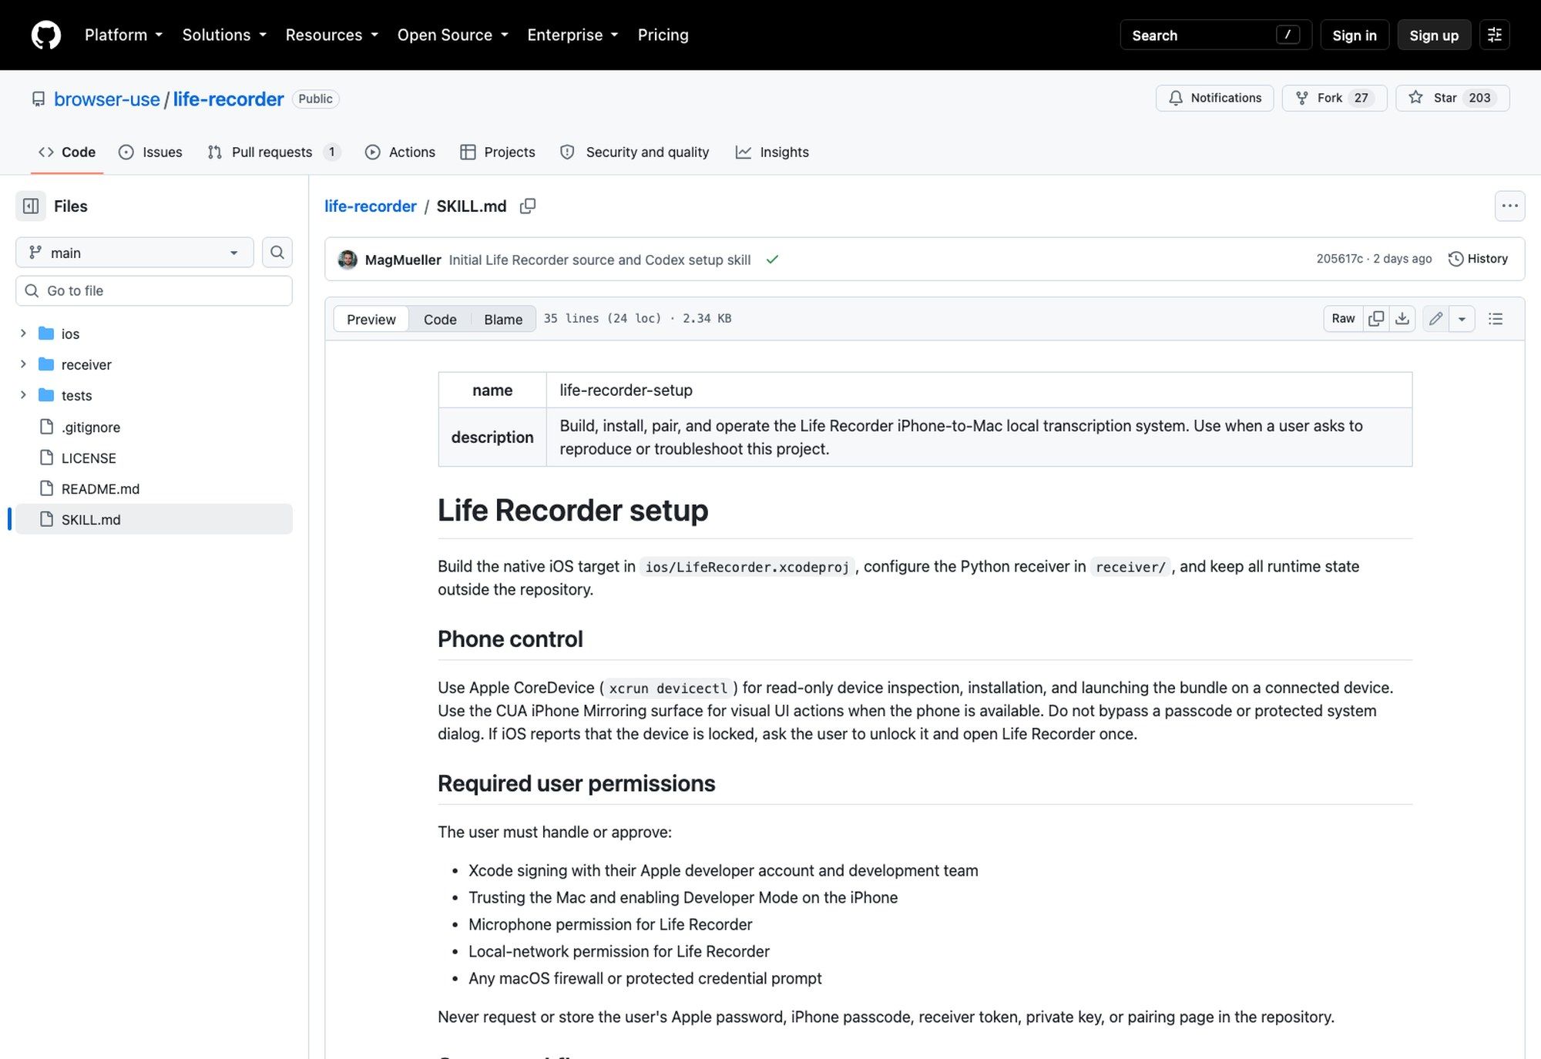Collapse the file tree panel icon
Screen dimensions: 1541x1059
pyautogui.click(x=31, y=206)
